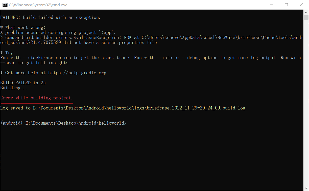Minimize the cmd.exe window
309x191 pixels.
(x=272, y=5)
